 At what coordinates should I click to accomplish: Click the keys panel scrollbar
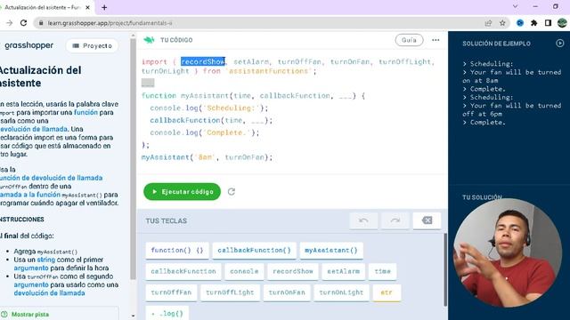[445, 270]
